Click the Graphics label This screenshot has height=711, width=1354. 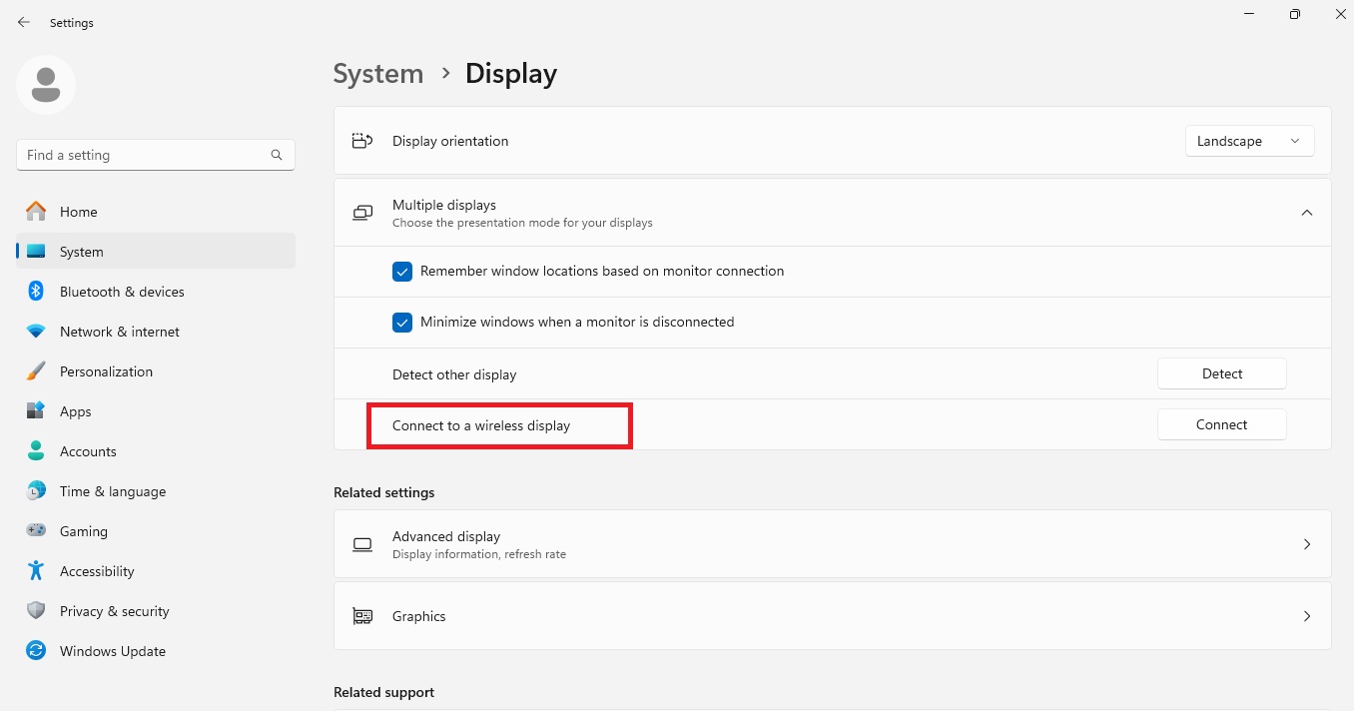tap(419, 616)
